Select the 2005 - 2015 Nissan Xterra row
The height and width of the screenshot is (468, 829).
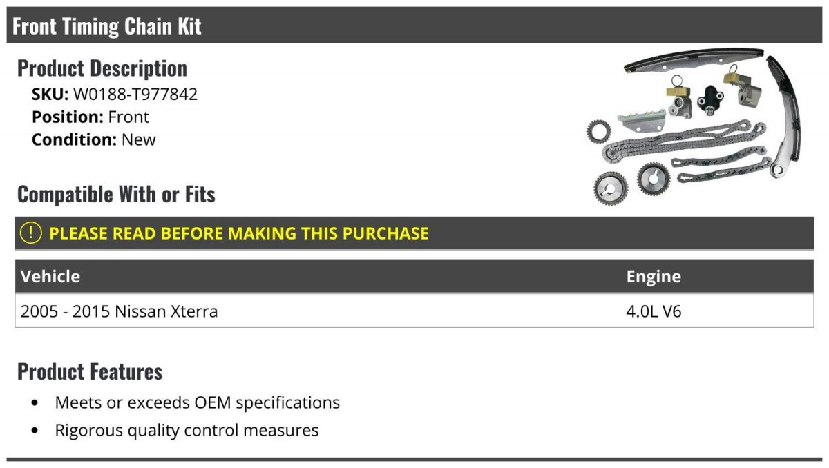click(x=414, y=311)
